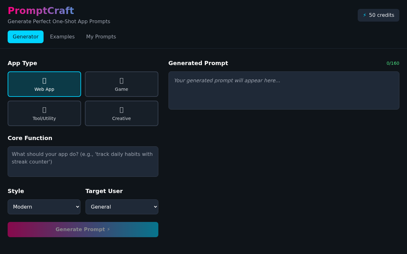Open the My Prompts tab
Screen dimensions: 407x254
point(101,37)
